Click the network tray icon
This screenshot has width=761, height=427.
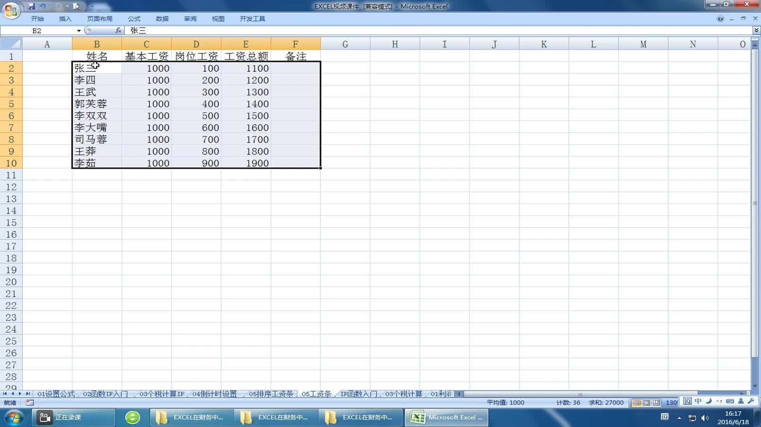click(x=692, y=418)
